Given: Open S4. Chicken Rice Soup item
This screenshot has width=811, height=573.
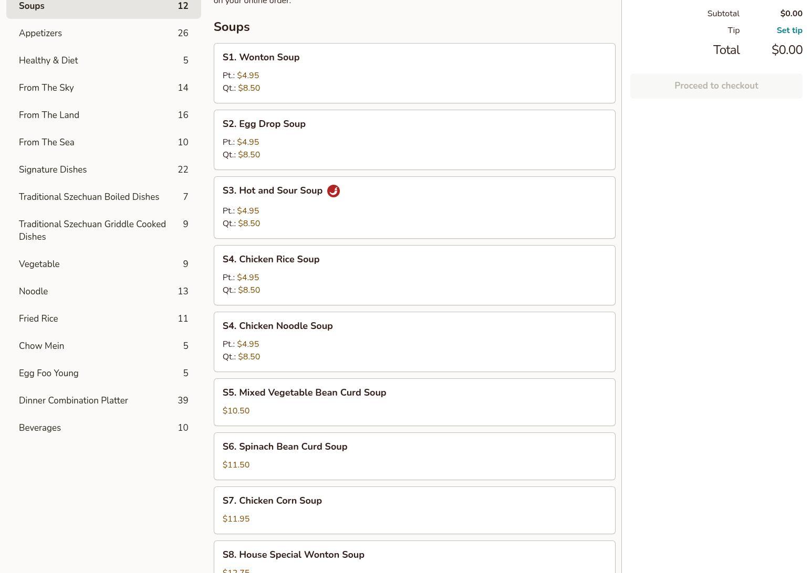Looking at the screenshot, I should [414, 275].
